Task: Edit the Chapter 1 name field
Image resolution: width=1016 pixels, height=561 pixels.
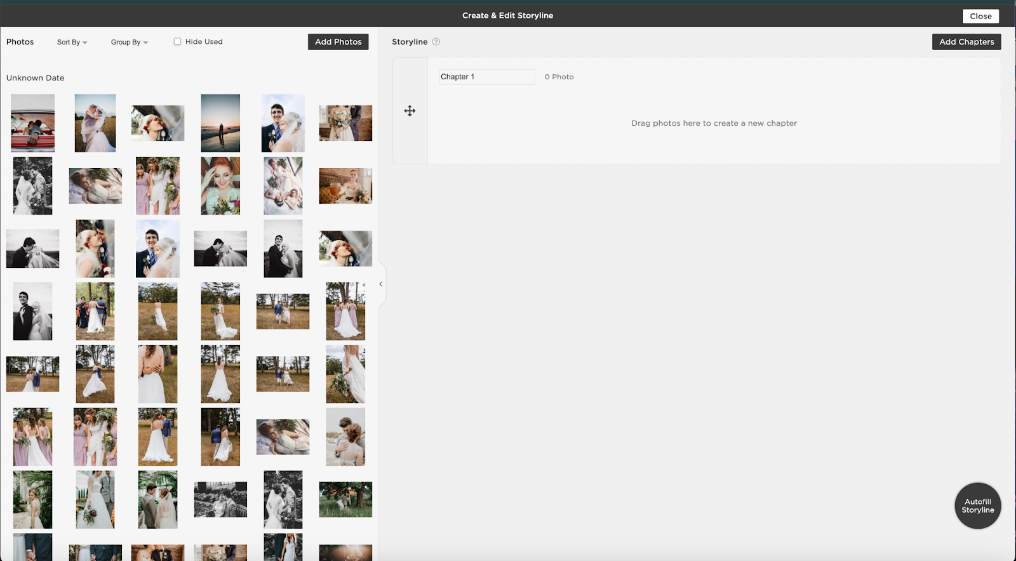Action: coord(487,77)
